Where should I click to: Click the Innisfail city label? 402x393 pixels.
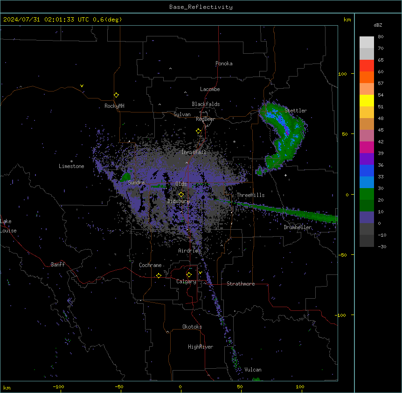pos(194,152)
